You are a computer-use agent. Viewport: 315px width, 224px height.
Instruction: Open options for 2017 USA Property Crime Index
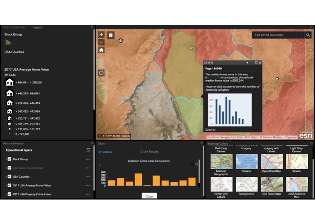[88, 194]
